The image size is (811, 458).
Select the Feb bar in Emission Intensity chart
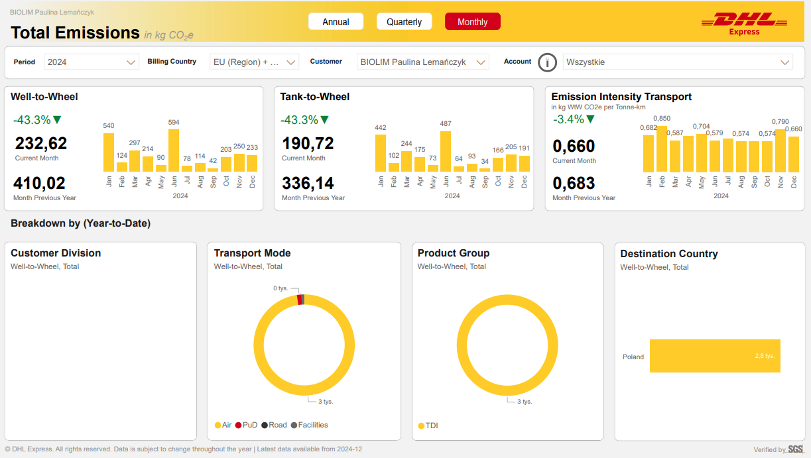tap(662, 149)
